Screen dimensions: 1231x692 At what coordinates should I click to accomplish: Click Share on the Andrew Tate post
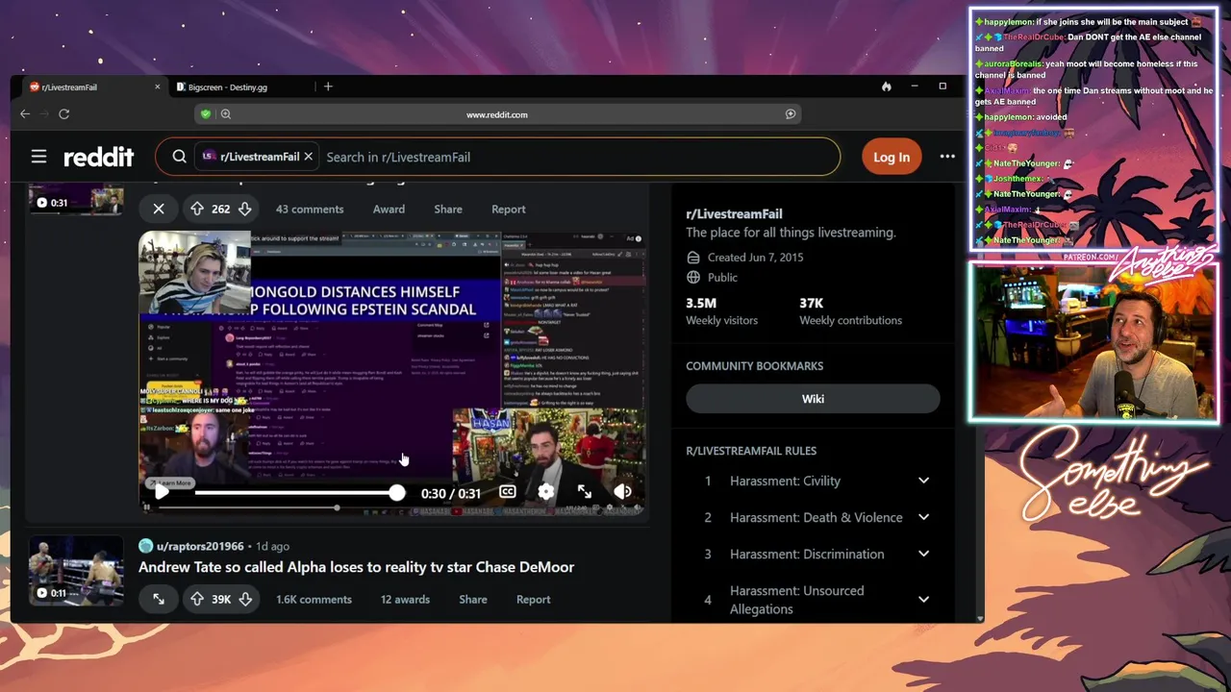473,599
